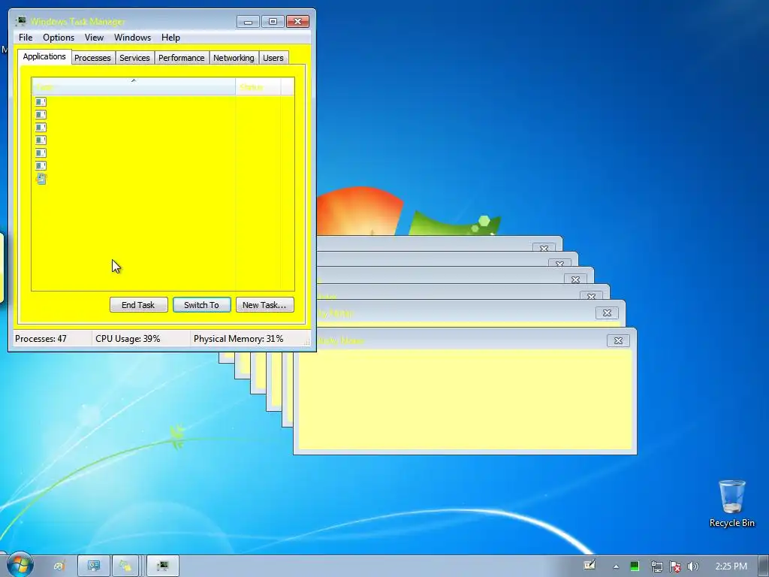Close the frontmost Sticky Notes window
Viewport: 769px width, 577px height.
[618, 340]
